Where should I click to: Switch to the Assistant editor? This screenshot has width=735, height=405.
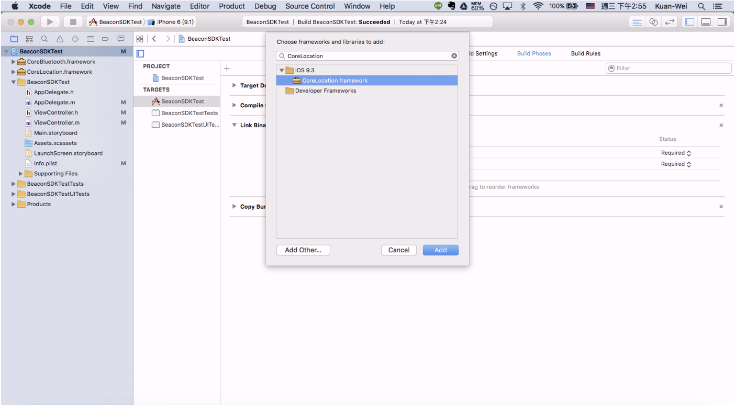(x=653, y=22)
